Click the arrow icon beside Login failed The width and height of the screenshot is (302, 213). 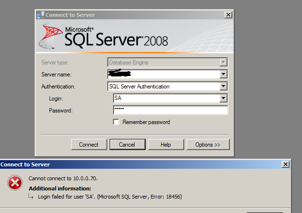pyautogui.click(x=31, y=196)
